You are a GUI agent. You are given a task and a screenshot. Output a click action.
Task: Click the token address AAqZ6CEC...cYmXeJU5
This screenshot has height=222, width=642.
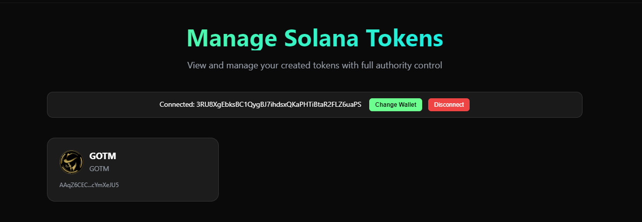89,185
